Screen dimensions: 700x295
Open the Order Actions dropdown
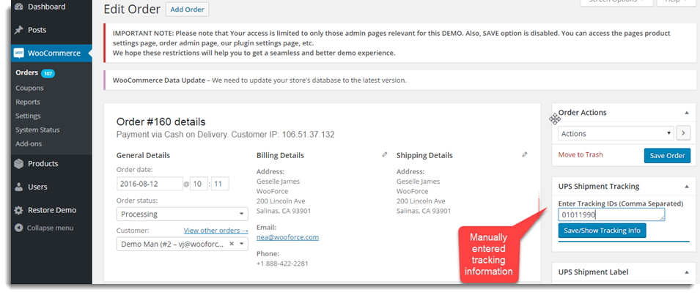(x=616, y=133)
